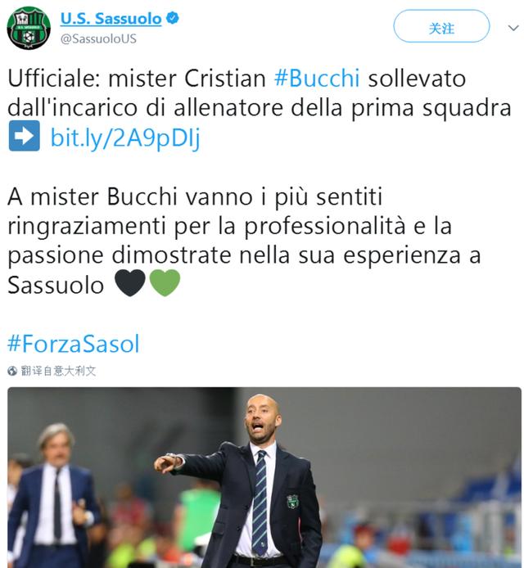Open the #ForzaSasol hashtag
524x568 pixels.
[74, 344]
